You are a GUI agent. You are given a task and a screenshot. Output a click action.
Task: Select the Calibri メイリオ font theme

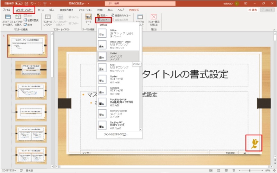point(118,56)
